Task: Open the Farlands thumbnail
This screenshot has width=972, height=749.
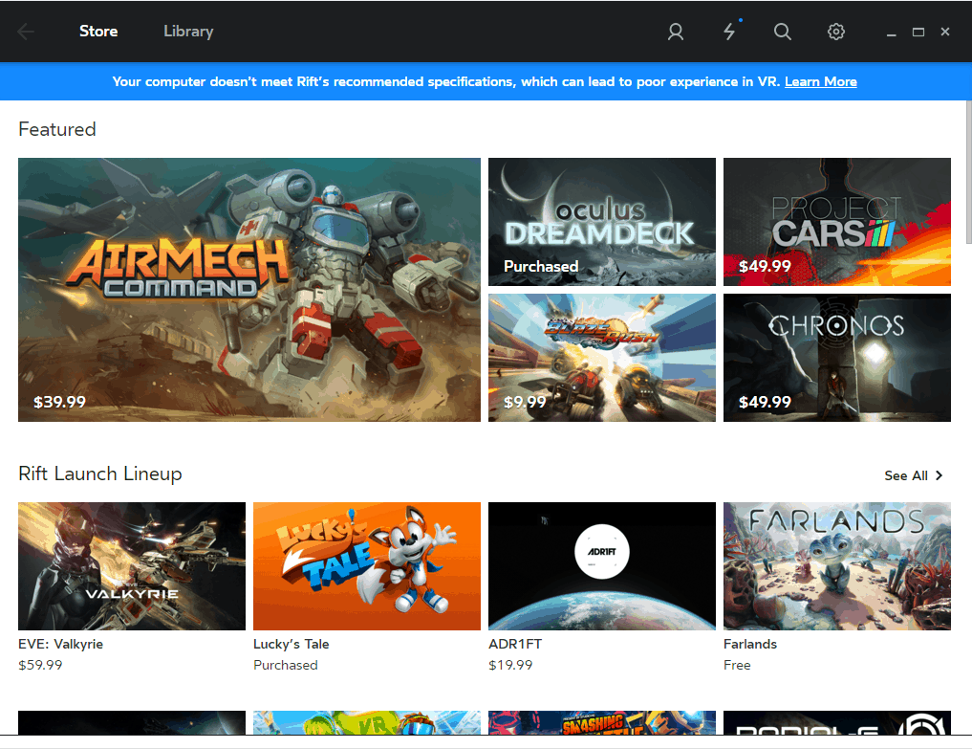Action: [837, 566]
